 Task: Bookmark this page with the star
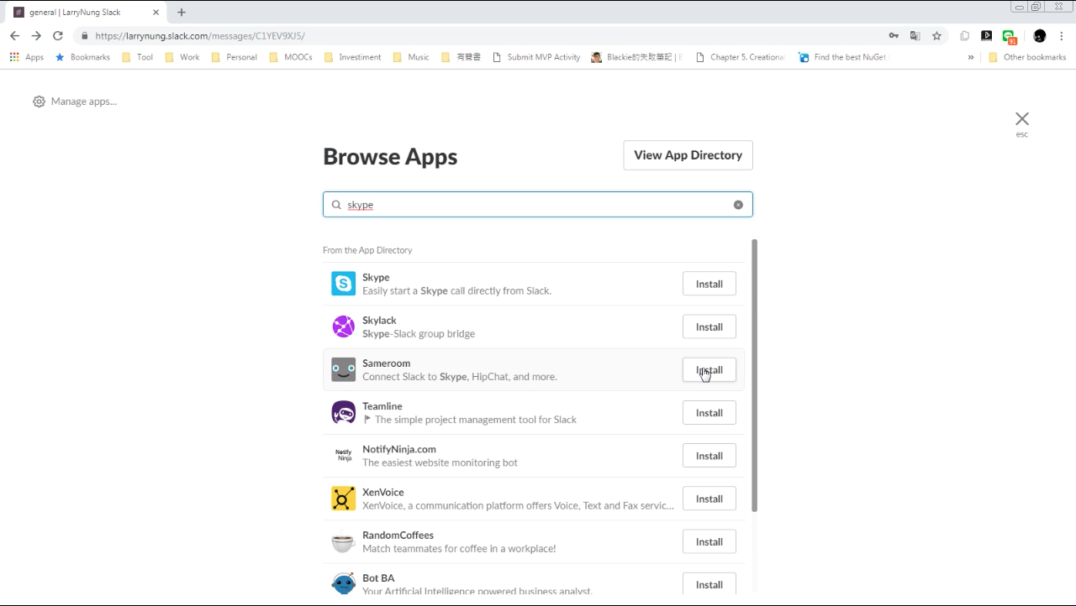click(x=936, y=36)
